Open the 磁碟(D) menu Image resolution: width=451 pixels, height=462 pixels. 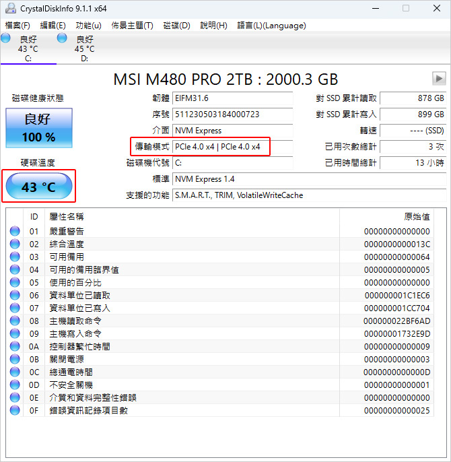pyautogui.click(x=177, y=26)
